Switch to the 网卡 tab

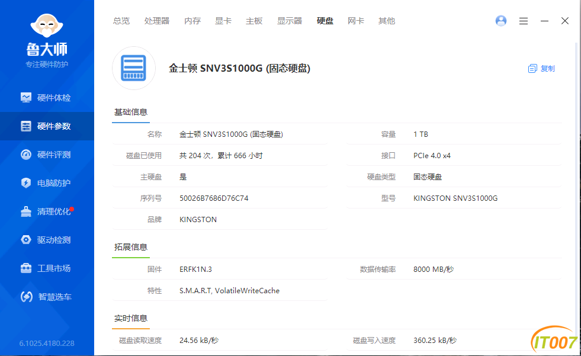(356, 21)
